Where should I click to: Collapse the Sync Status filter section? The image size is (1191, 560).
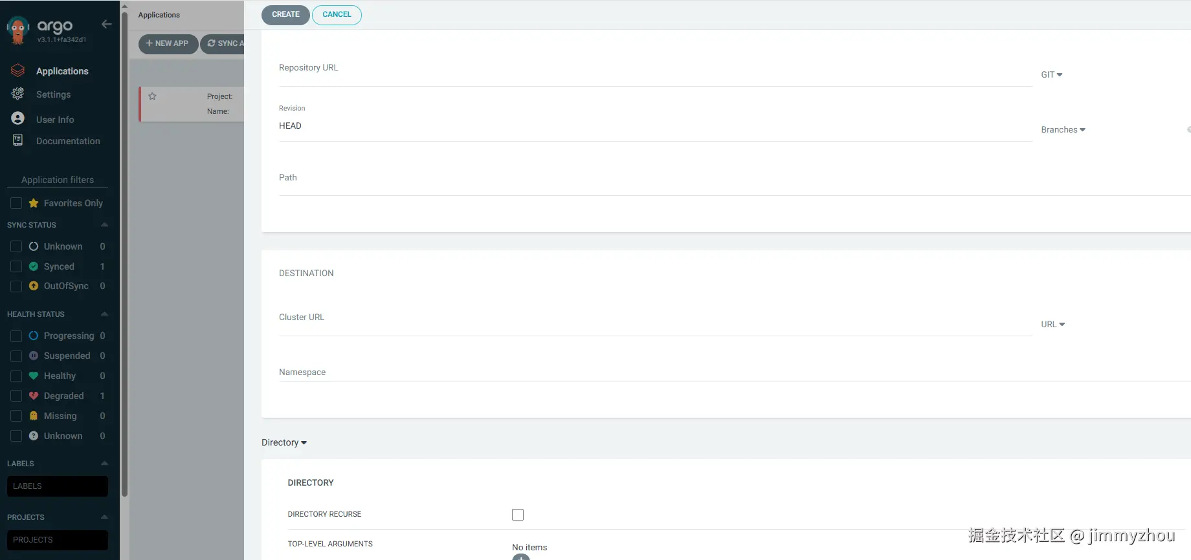point(104,225)
